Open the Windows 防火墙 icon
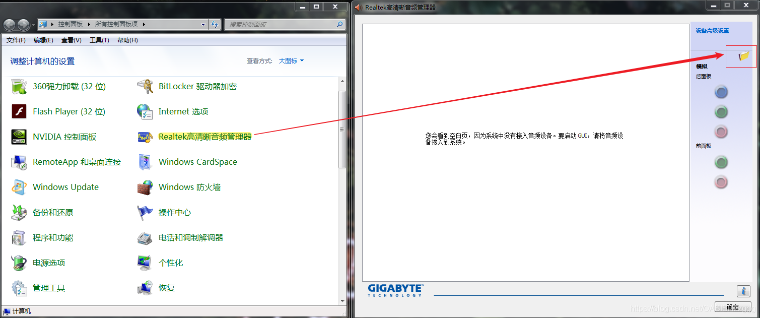 pyautogui.click(x=145, y=187)
